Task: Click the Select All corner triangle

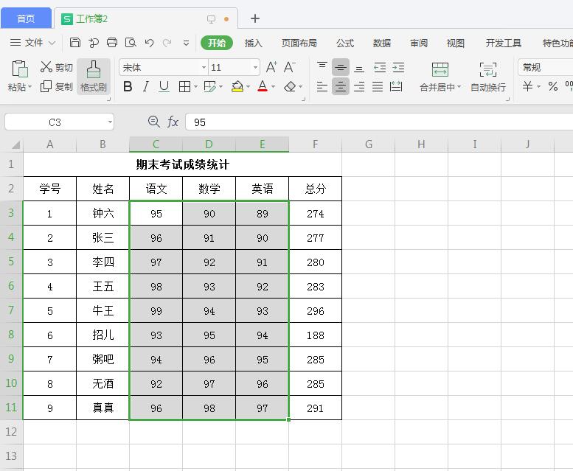Action: [15, 145]
